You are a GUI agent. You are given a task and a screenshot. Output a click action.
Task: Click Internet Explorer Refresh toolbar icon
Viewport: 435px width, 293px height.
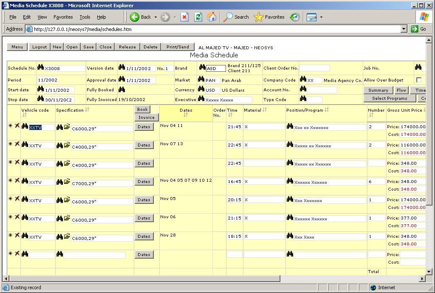(198, 17)
